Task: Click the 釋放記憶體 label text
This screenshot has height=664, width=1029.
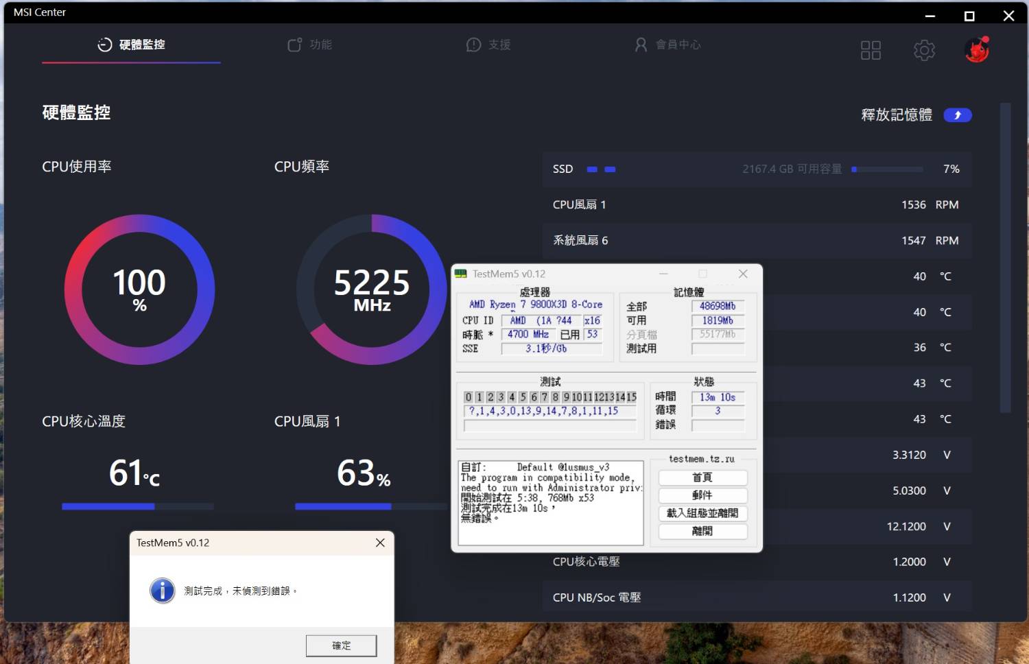Action: [897, 115]
